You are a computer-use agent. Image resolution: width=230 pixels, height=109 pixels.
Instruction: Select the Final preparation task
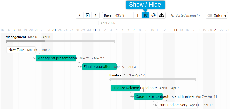(x=99, y=67)
